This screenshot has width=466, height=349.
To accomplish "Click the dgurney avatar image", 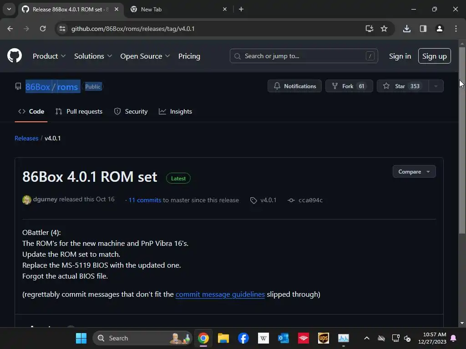I will 27,200.
